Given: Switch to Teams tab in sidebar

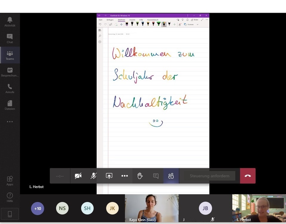Looking at the screenshot, I should coord(10,55).
